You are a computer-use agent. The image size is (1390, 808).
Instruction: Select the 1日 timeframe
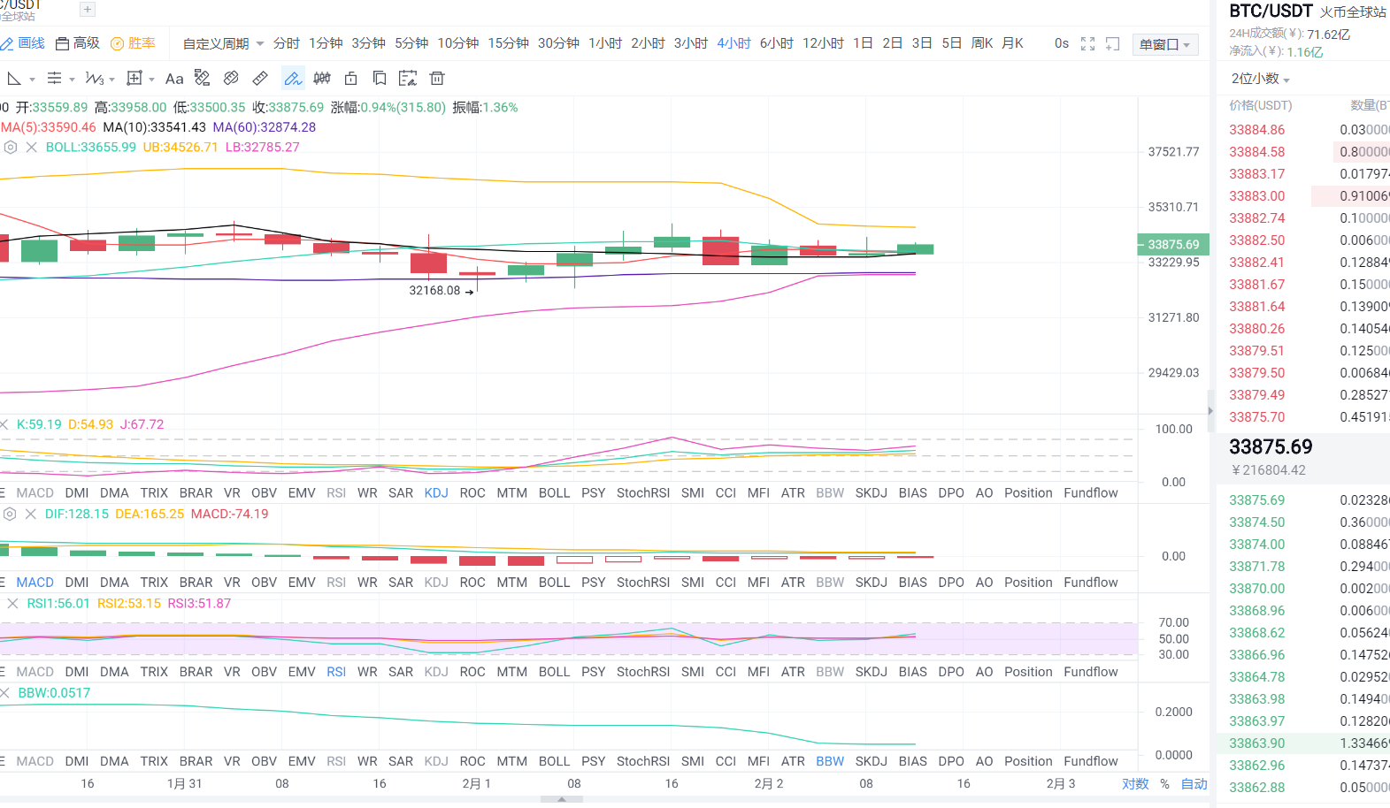pyautogui.click(x=863, y=43)
